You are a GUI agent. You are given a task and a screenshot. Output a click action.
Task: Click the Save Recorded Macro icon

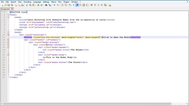click(105, 5)
